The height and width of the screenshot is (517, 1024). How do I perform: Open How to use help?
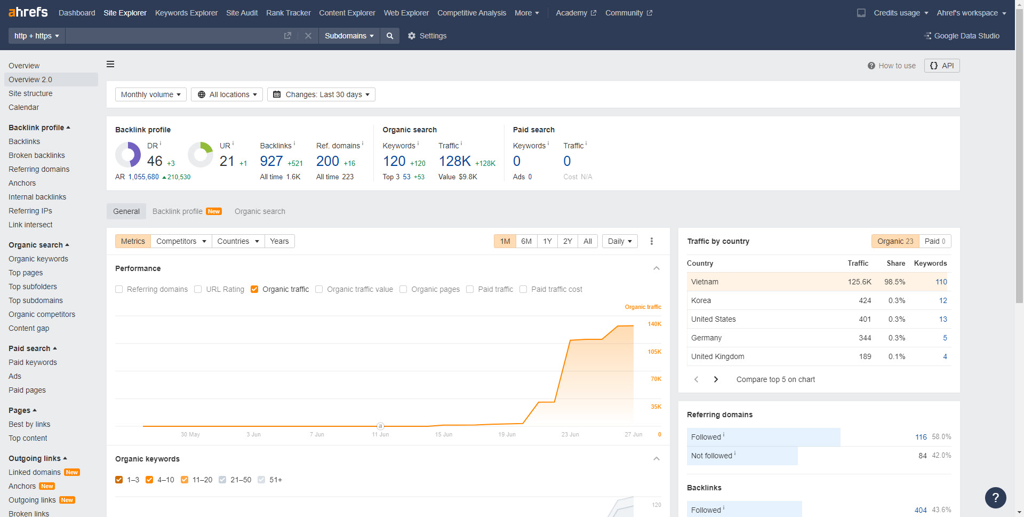(892, 66)
